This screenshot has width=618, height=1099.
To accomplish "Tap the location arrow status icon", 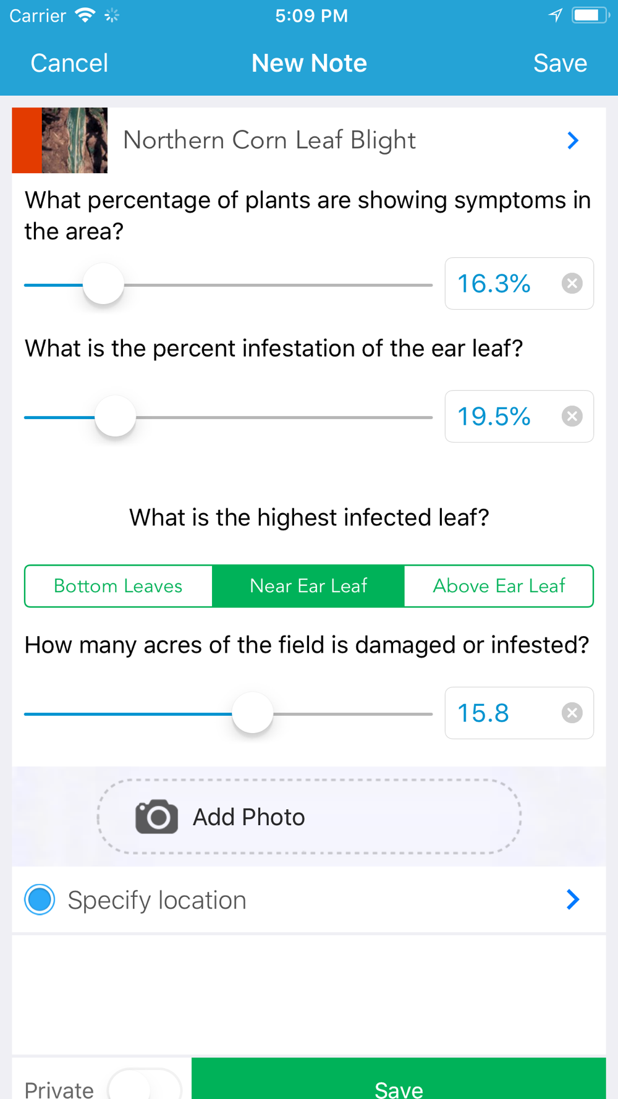I will click(555, 15).
